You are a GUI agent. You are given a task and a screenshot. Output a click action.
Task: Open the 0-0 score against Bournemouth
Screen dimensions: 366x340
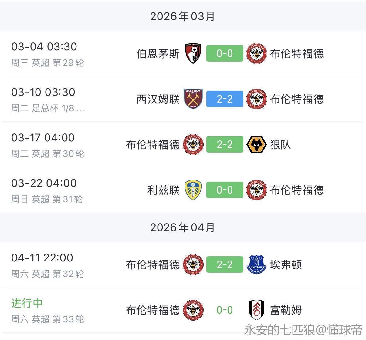[x=225, y=53]
